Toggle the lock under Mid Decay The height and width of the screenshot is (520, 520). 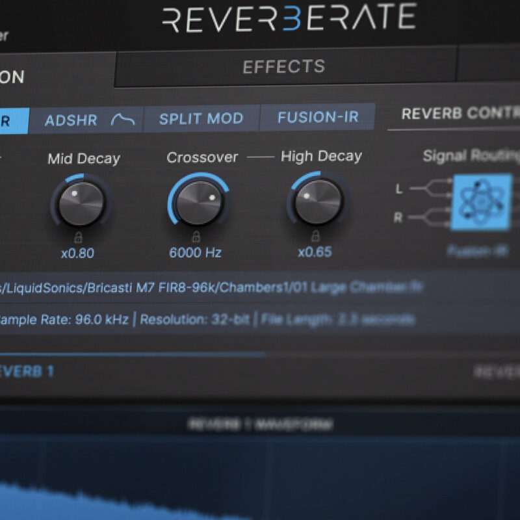78,237
